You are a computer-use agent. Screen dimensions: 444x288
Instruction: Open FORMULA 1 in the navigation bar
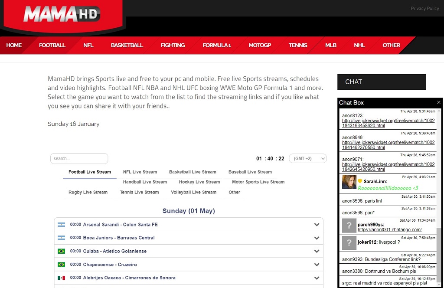pyautogui.click(x=217, y=45)
